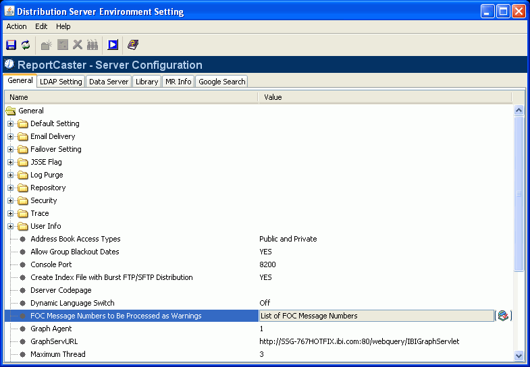Click the General root tree label
530x367 pixels.
tap(31, 111)
